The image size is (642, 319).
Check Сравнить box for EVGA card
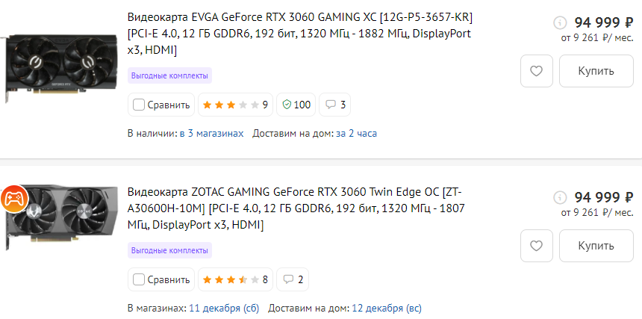click(x=139, y=105)
